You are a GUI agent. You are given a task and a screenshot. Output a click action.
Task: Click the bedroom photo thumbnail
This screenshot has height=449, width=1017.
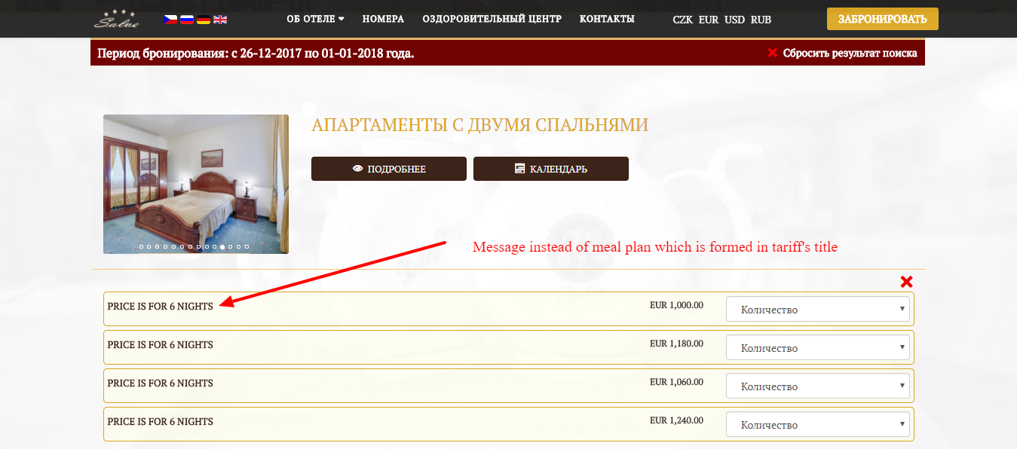coord(196,184)
